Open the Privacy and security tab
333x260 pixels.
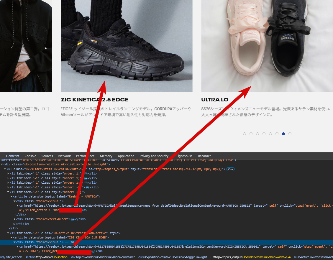pos(154,156)
